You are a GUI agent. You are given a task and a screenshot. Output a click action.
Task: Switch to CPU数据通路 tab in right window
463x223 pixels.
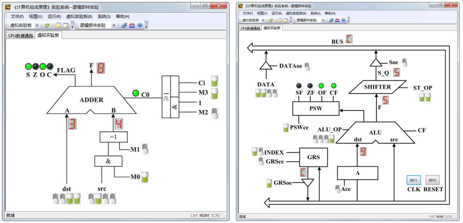tap(250, 28)
